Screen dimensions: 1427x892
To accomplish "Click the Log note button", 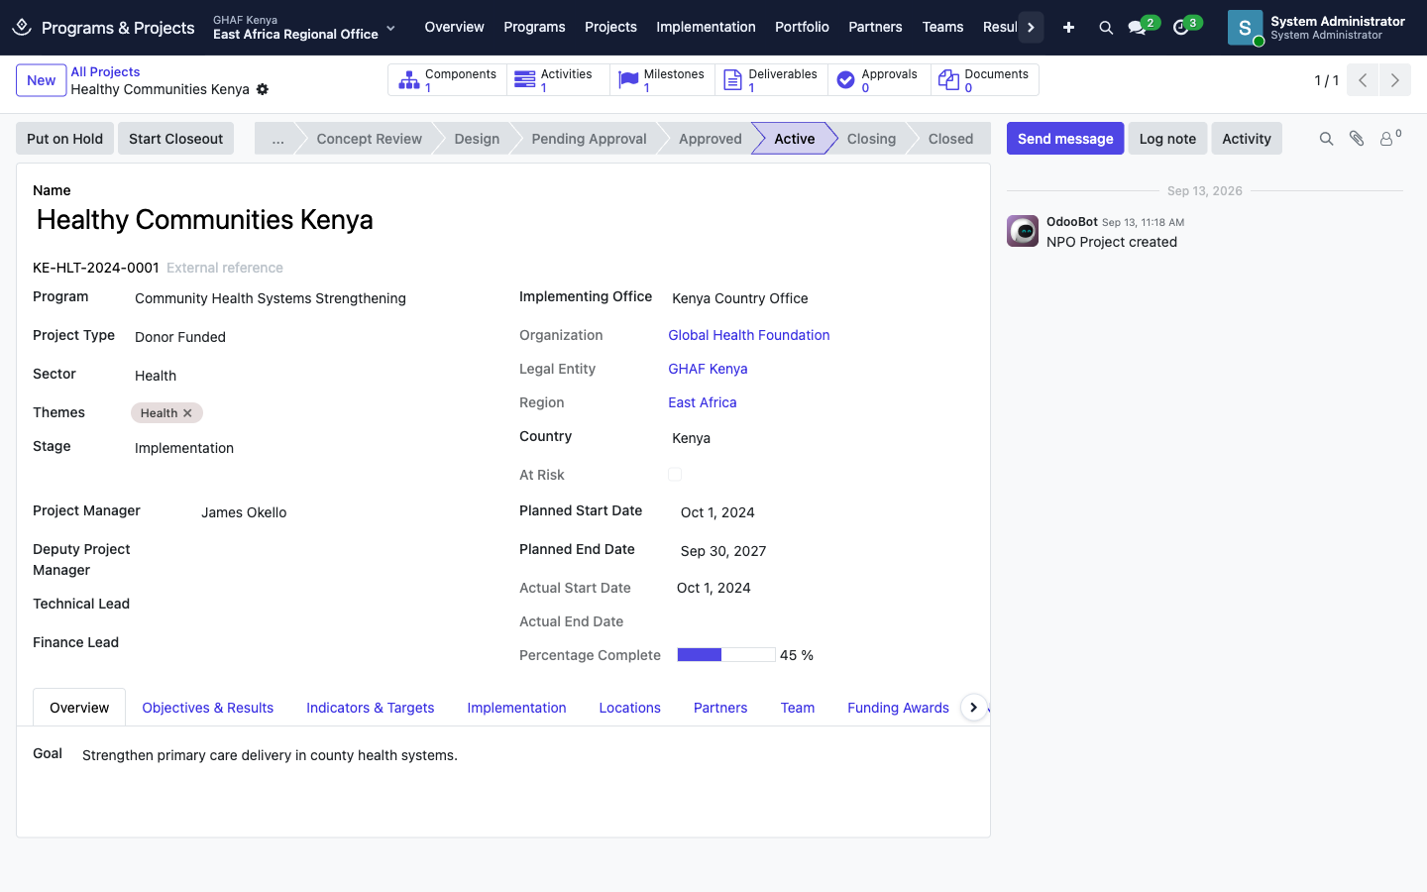I will pyautogui.click(x=1167, y=139).
